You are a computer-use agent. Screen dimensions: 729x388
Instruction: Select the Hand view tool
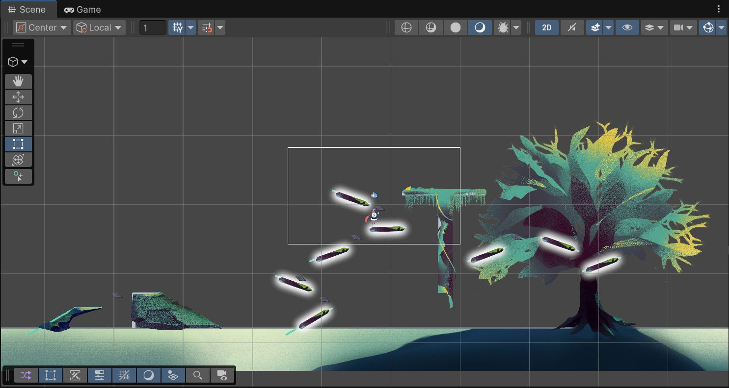click(18, 81)
